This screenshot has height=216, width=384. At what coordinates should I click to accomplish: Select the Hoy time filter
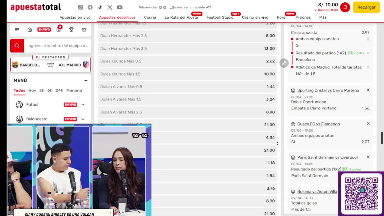[32, 90]
